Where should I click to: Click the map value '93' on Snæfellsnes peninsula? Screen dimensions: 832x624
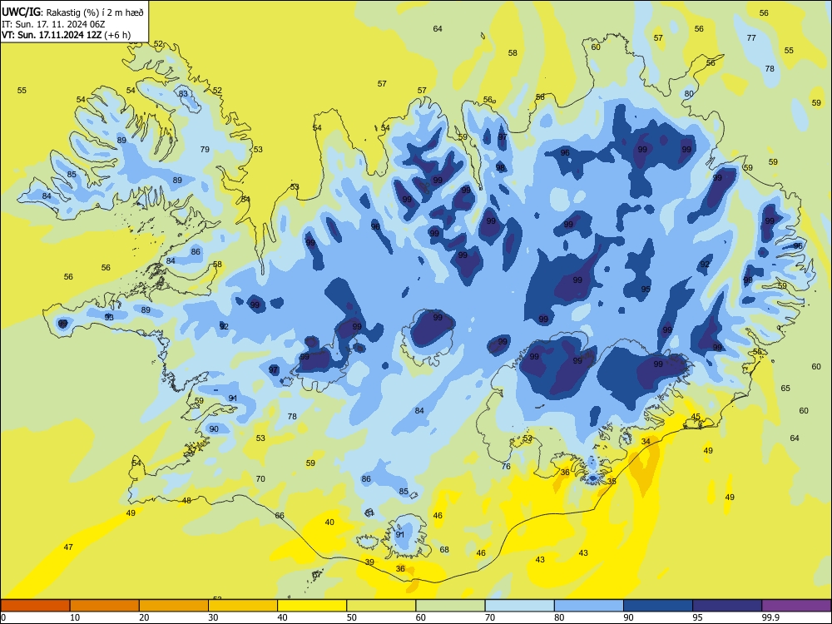[109, 317]
